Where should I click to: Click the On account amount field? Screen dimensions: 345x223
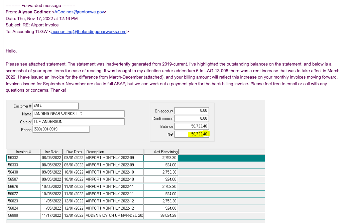pos(192,111)
